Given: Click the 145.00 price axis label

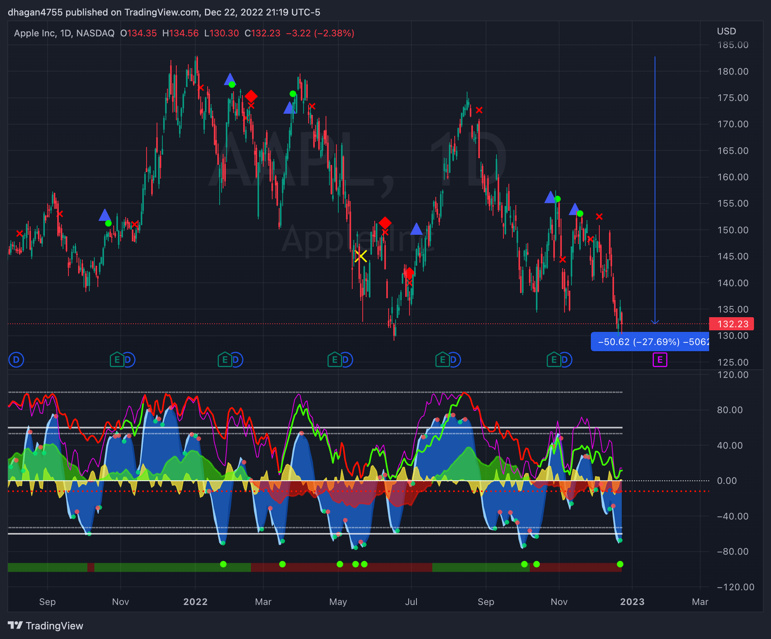Looking at the screenshot, I should [x=733, y=256].
